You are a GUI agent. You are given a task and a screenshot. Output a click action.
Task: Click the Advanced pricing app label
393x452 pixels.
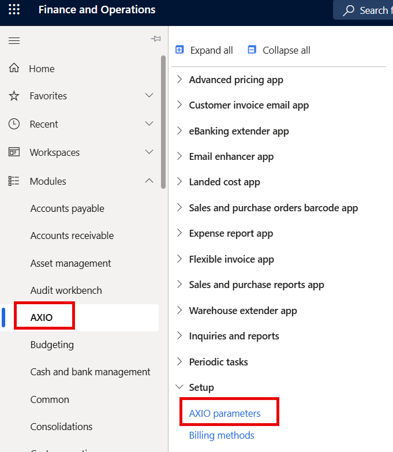tap(236, 80)
